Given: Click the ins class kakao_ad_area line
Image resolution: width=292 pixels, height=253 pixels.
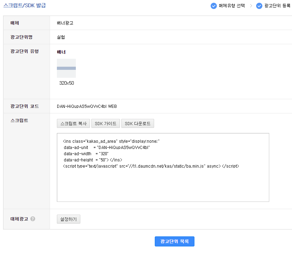Looking at the screenshot, I should coord(111,141).
